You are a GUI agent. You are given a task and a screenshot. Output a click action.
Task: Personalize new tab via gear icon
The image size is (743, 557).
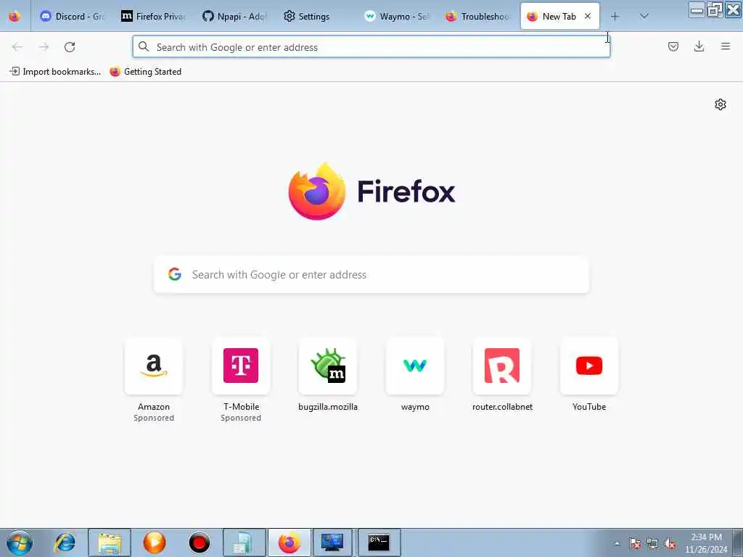pos(721,104)
